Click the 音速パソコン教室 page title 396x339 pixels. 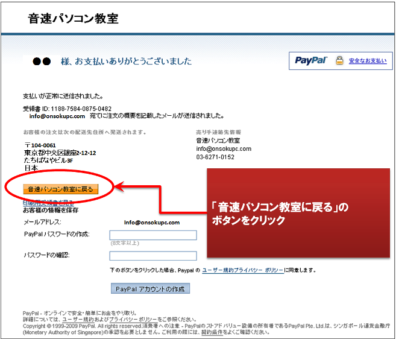click(74, 19)
